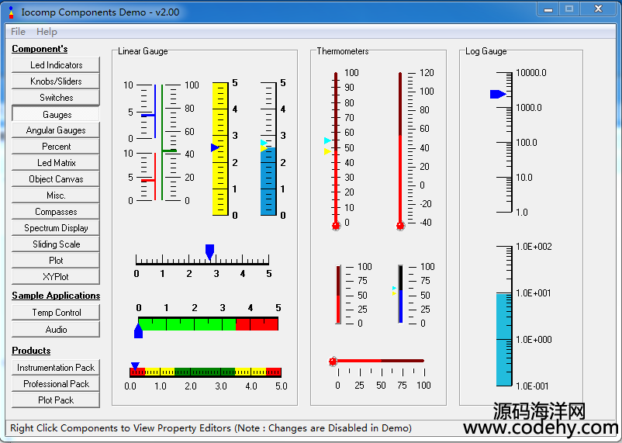Click red bulb of -40 to 120 thermometer

400,226
